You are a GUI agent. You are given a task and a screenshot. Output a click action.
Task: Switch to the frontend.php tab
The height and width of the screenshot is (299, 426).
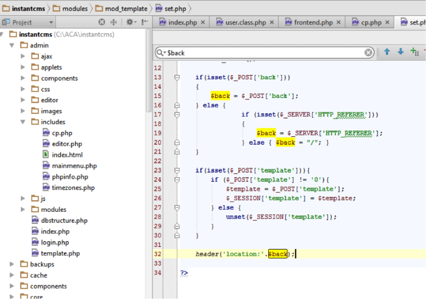pos(313,22)
